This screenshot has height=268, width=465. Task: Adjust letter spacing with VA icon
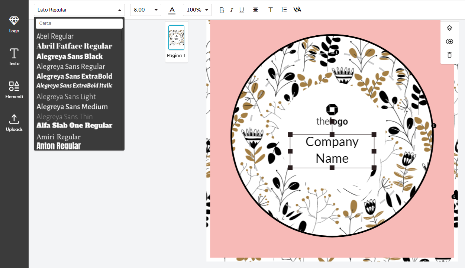click(297, 10)
